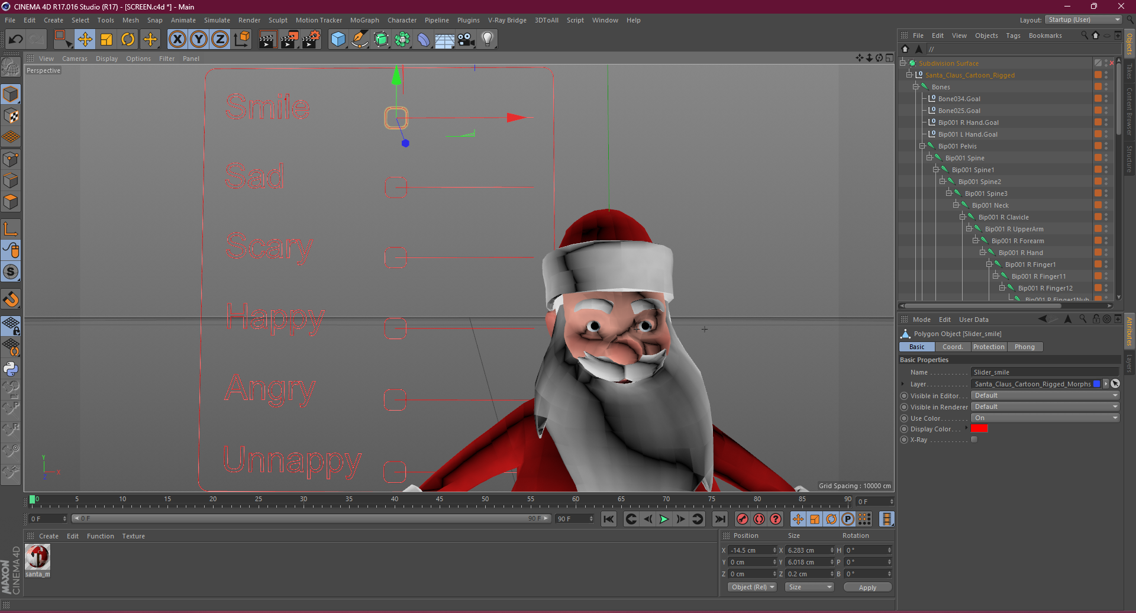This screenshot has height=613, width=1136.
Task: Toggle the Axis mode icon
Action: 11,229
